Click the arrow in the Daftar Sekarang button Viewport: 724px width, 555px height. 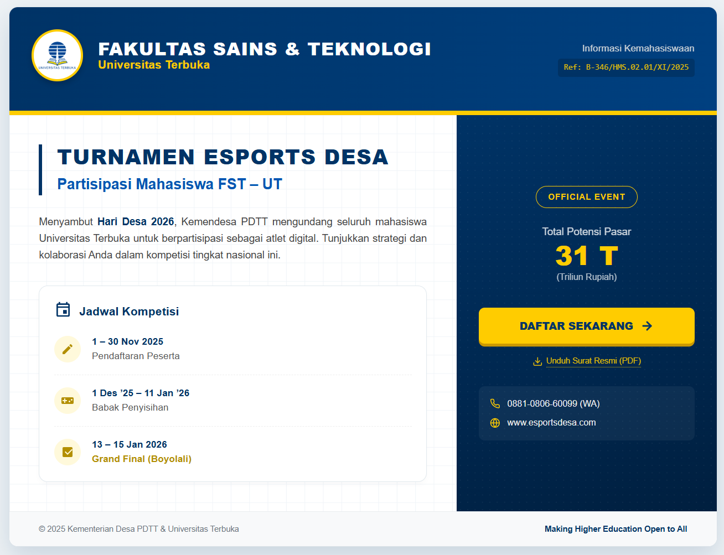pyautogui.click(x=647, y=326)
